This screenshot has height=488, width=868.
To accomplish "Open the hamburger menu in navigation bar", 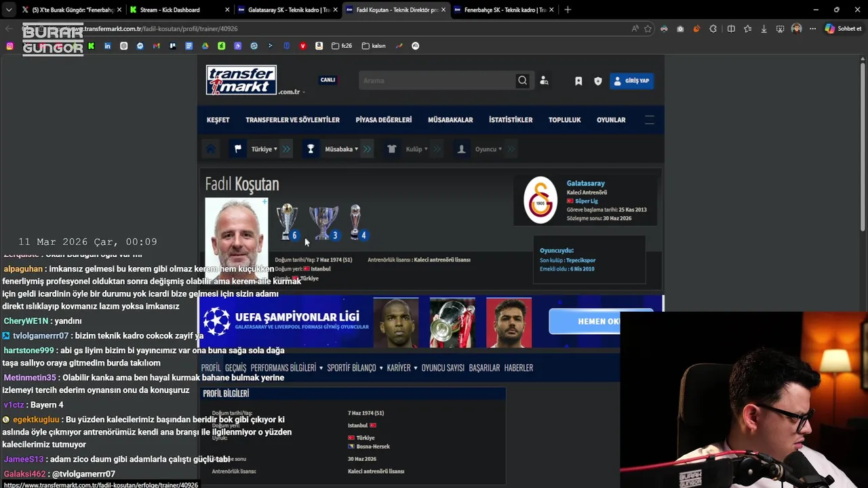I will 649,120.
